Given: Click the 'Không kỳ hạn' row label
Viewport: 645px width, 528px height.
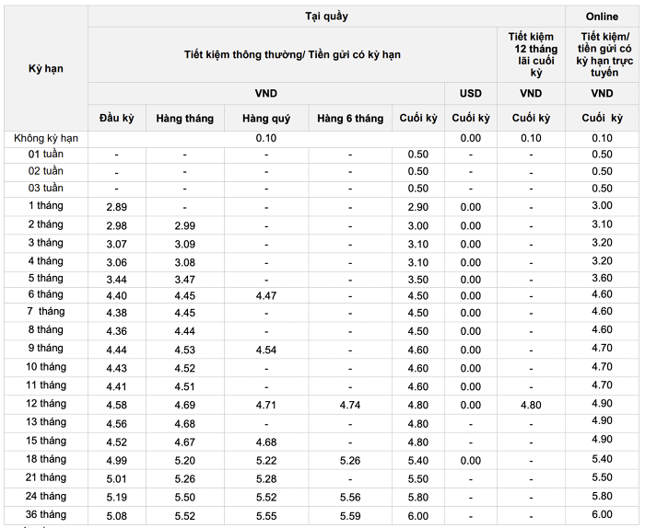Looking at the screenshot, I should [46, 138].
